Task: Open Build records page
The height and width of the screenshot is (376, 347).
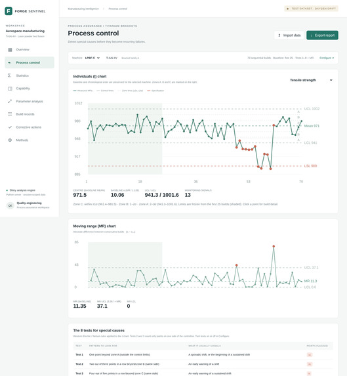Action: 30,114
